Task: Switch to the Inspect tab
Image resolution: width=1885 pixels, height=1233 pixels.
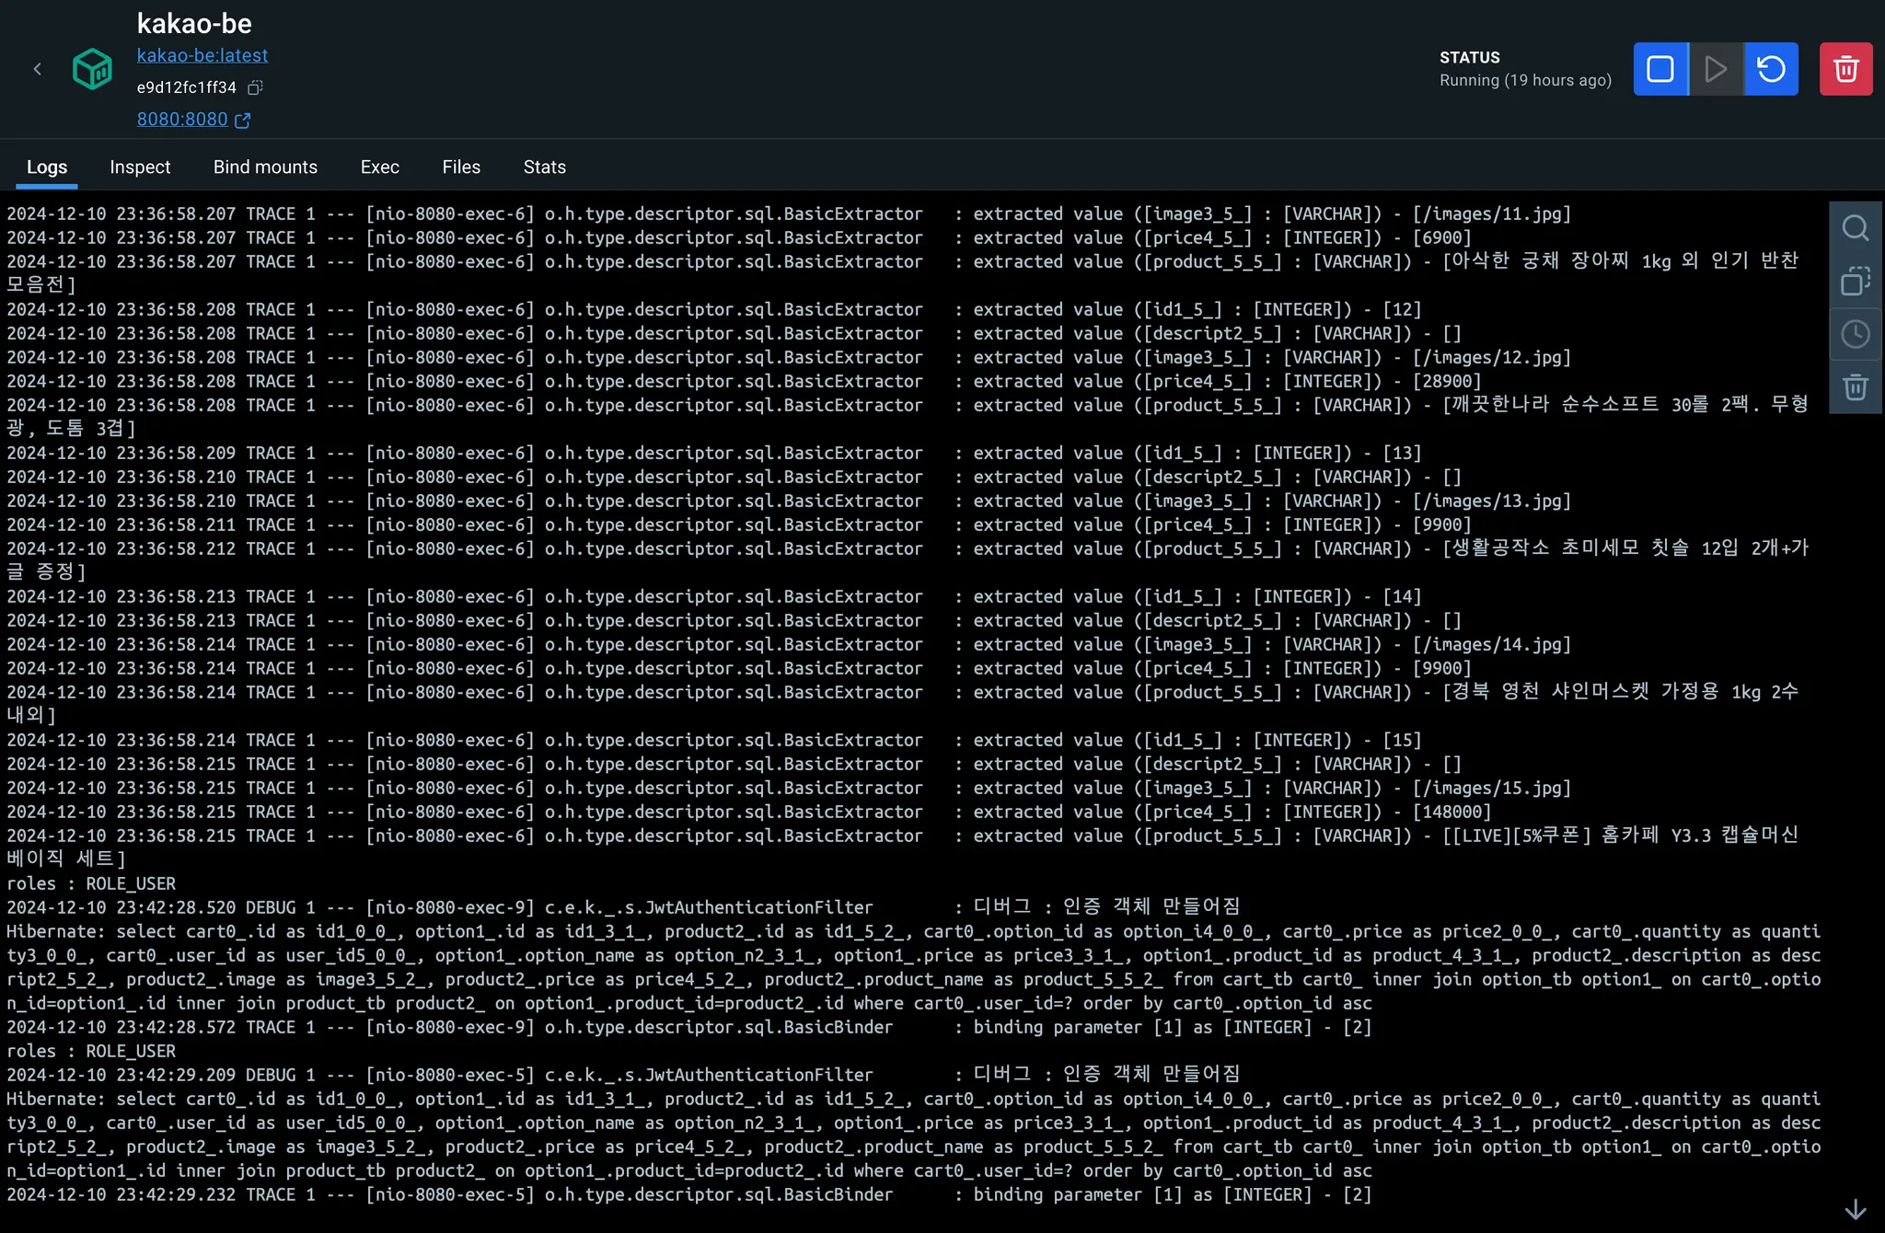Action: [x=140, y=167]
